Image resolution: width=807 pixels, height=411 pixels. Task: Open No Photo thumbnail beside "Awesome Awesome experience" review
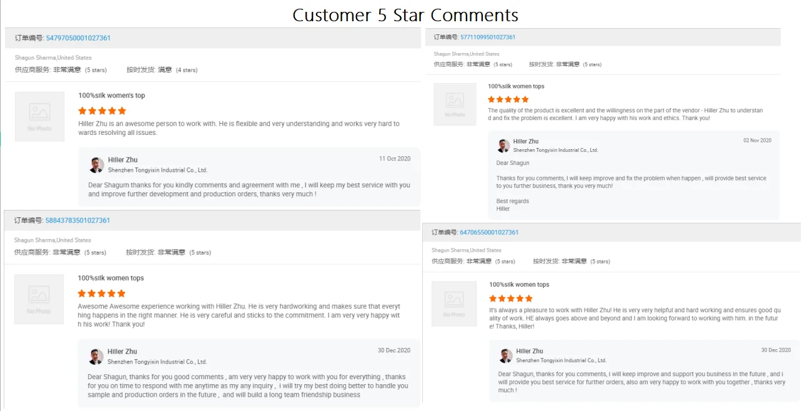(x=39, y=299)
